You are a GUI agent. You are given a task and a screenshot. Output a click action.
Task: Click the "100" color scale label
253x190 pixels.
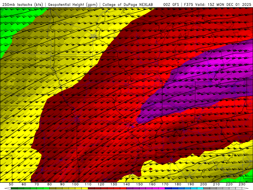click(75, 184)
